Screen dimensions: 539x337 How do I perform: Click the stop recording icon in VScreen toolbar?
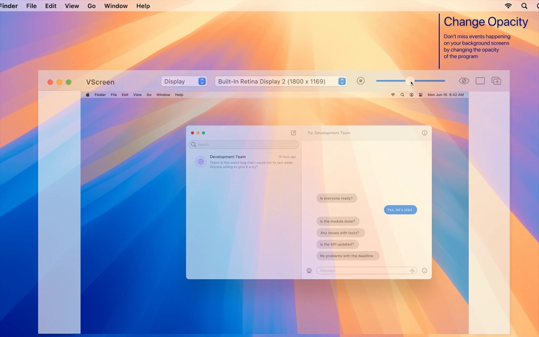pyautogui.click(x=360, y=81)
